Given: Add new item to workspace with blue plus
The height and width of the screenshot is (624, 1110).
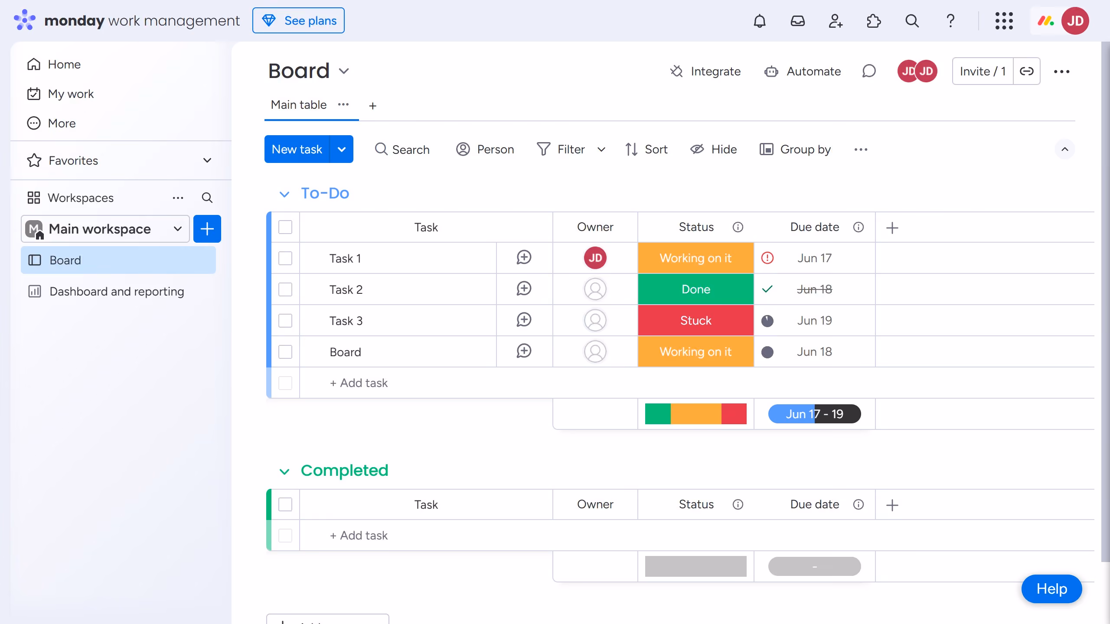Looking at the screenshot, I should click(x=207, y=229).
